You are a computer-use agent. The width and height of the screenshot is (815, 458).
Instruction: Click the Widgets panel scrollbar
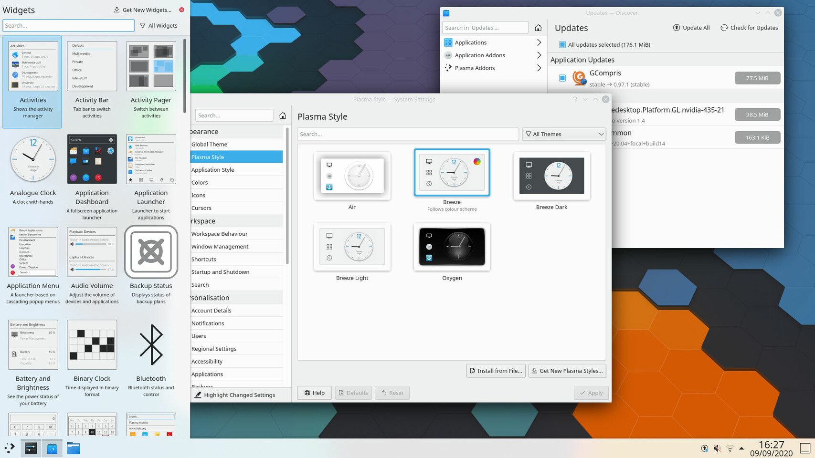coord(185,75)
